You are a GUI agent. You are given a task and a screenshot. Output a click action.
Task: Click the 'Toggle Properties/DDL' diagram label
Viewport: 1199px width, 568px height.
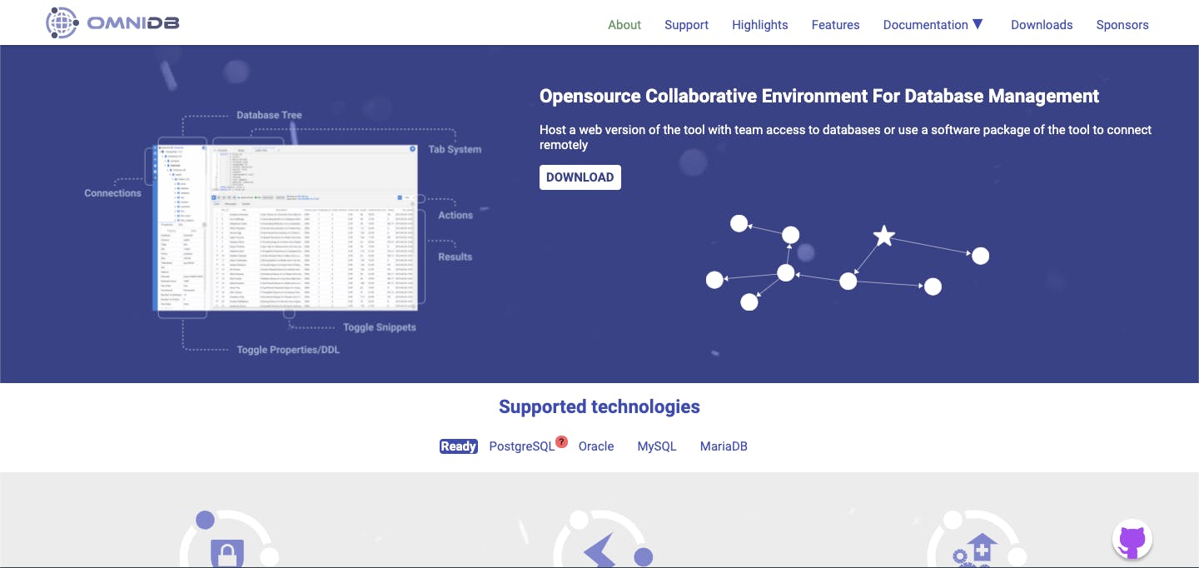[x=288, y=350]
